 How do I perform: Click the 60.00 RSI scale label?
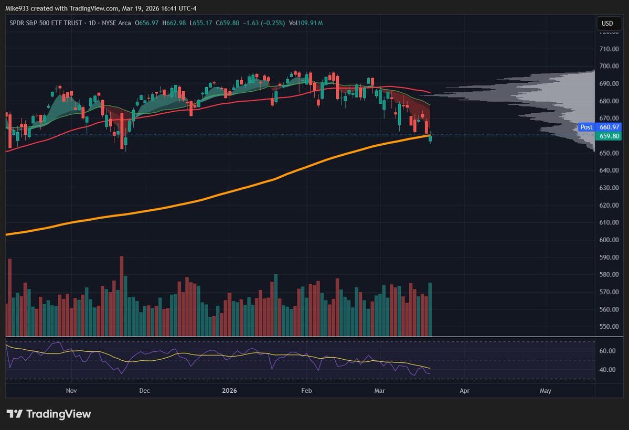click(607, 351)
